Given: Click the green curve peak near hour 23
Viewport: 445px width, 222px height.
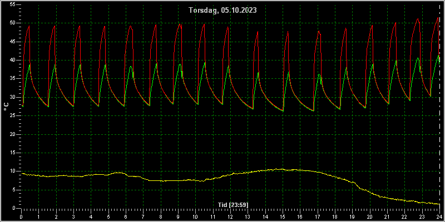Looking at the screenshot, I should pos(418,58).
